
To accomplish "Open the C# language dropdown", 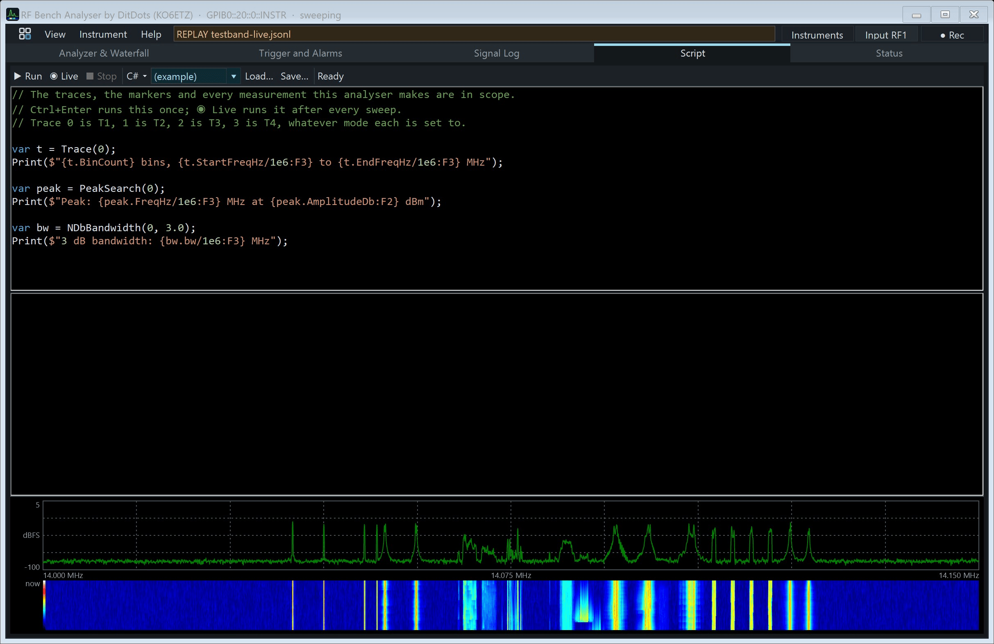I will click(x=136, y=76).
